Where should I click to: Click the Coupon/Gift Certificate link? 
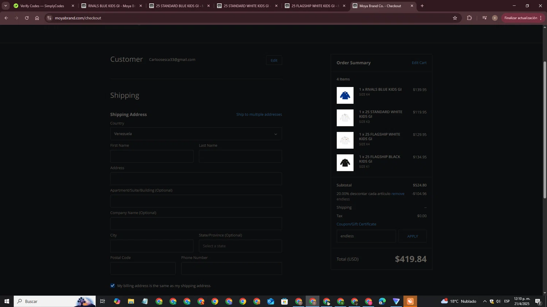pyautogui.click(x=356, y=224)
